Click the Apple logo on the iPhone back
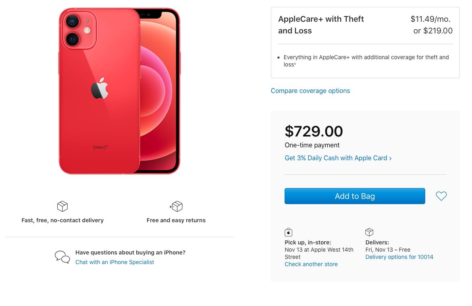Image resolution: width=472 pixels, height=306 pixels. (x=100, y=87)
